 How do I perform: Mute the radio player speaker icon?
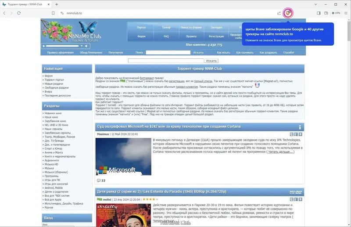click(86, 46)
